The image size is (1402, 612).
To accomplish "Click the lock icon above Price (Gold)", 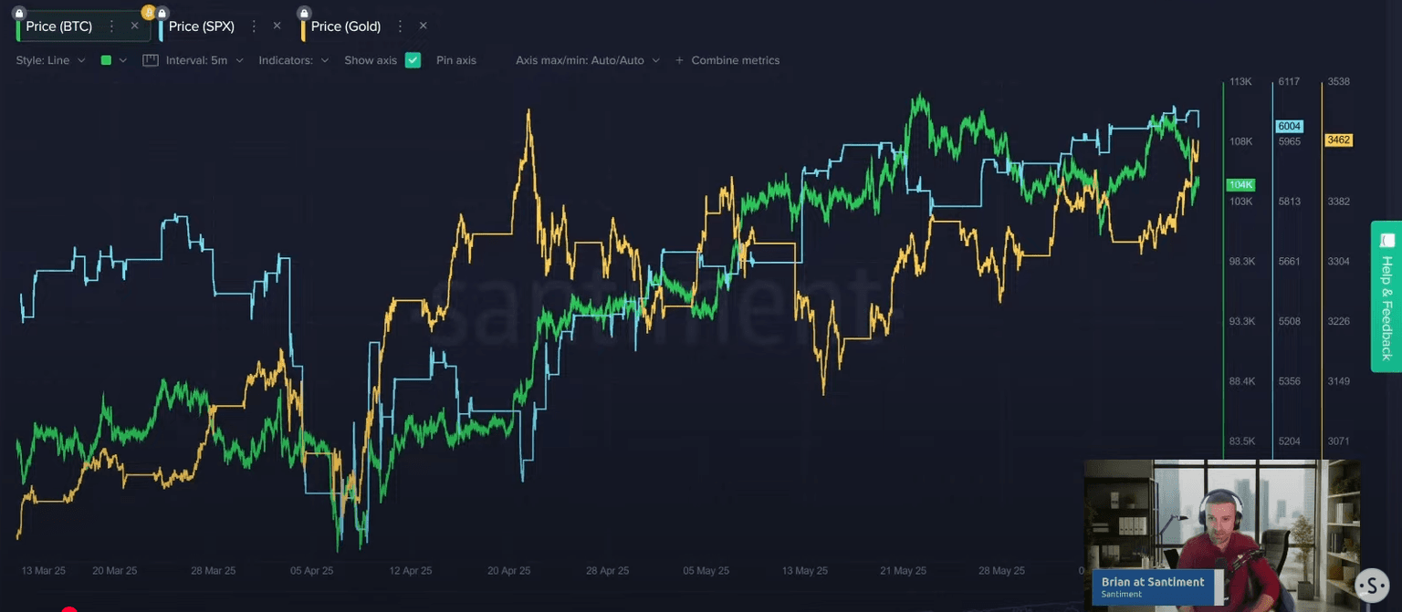I will click(304, 13).
